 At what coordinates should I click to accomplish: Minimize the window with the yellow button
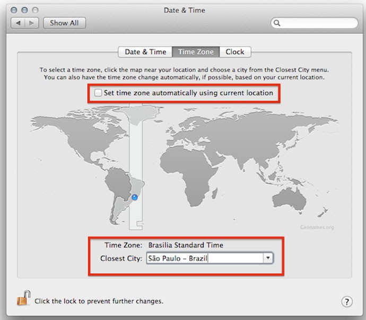click(x=24, y=10)
